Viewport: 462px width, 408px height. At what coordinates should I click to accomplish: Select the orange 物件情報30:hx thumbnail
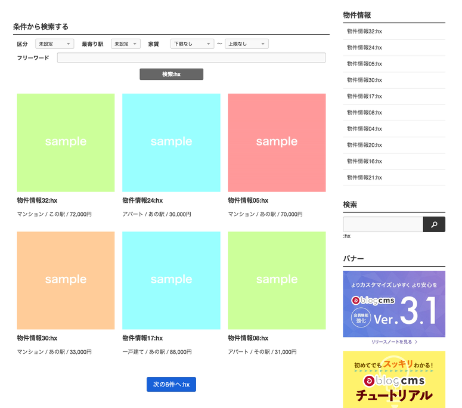tap(66, 280)
